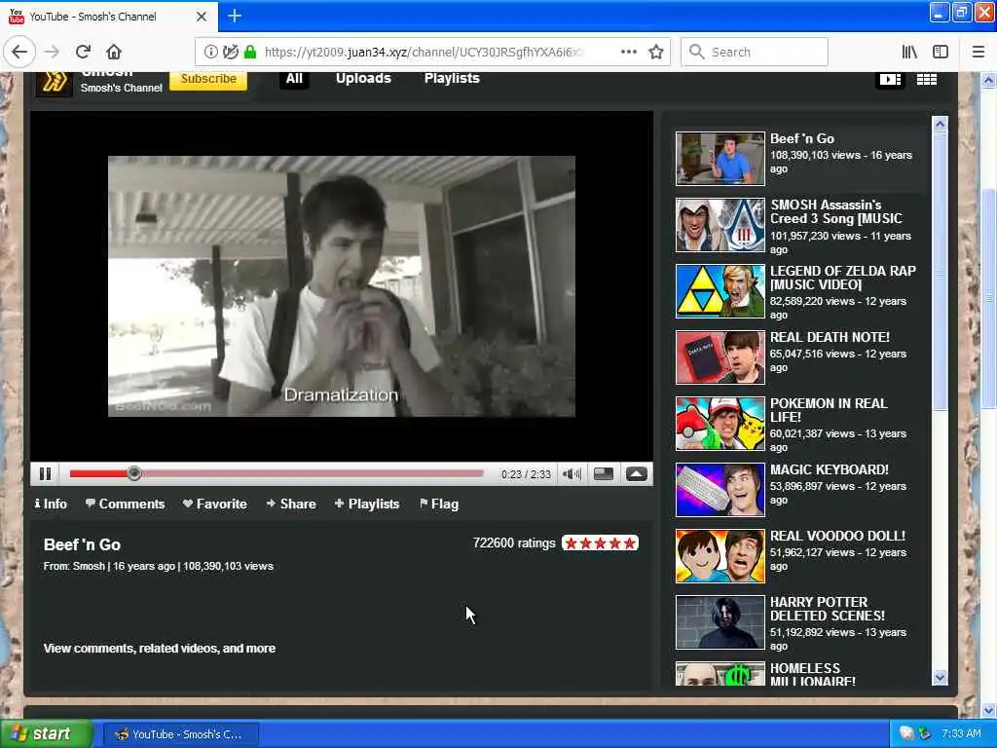Open the Windows start menu
Image resolution: width=997 pixels, height=748 pixels.
point(45,734)
